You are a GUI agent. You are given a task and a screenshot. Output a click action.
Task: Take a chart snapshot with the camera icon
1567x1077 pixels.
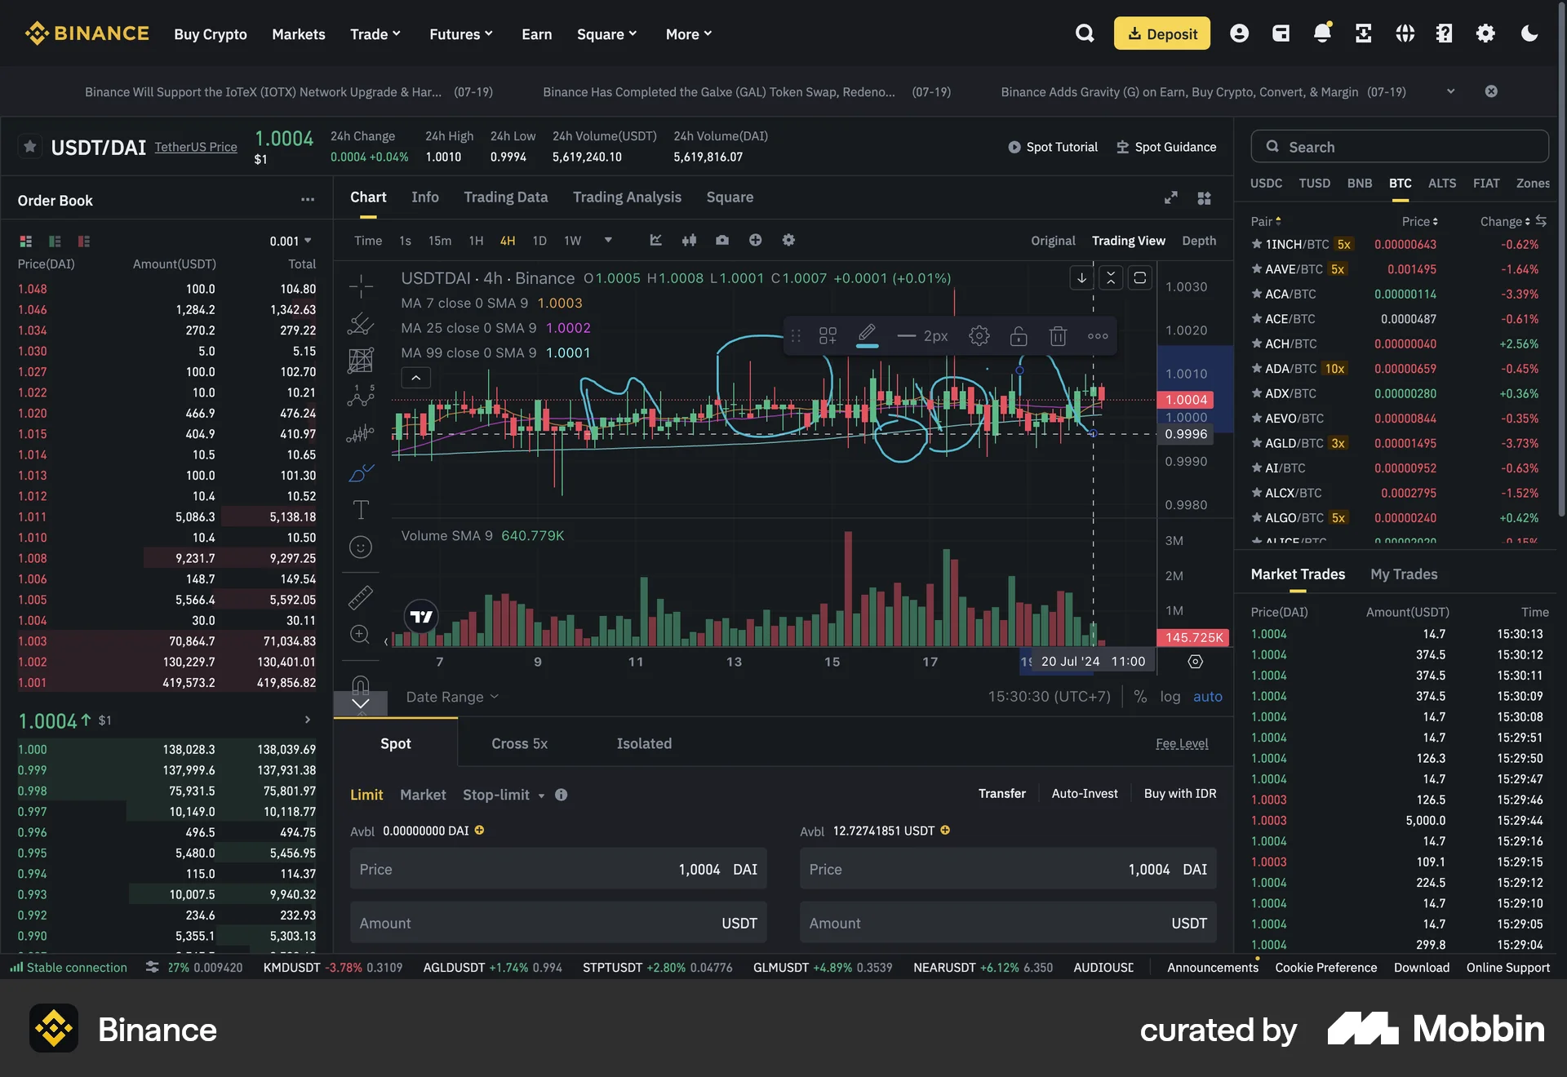[721, 240]
